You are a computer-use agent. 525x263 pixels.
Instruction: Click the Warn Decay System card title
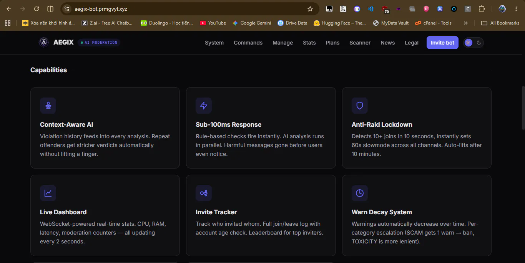click(382, 212)
